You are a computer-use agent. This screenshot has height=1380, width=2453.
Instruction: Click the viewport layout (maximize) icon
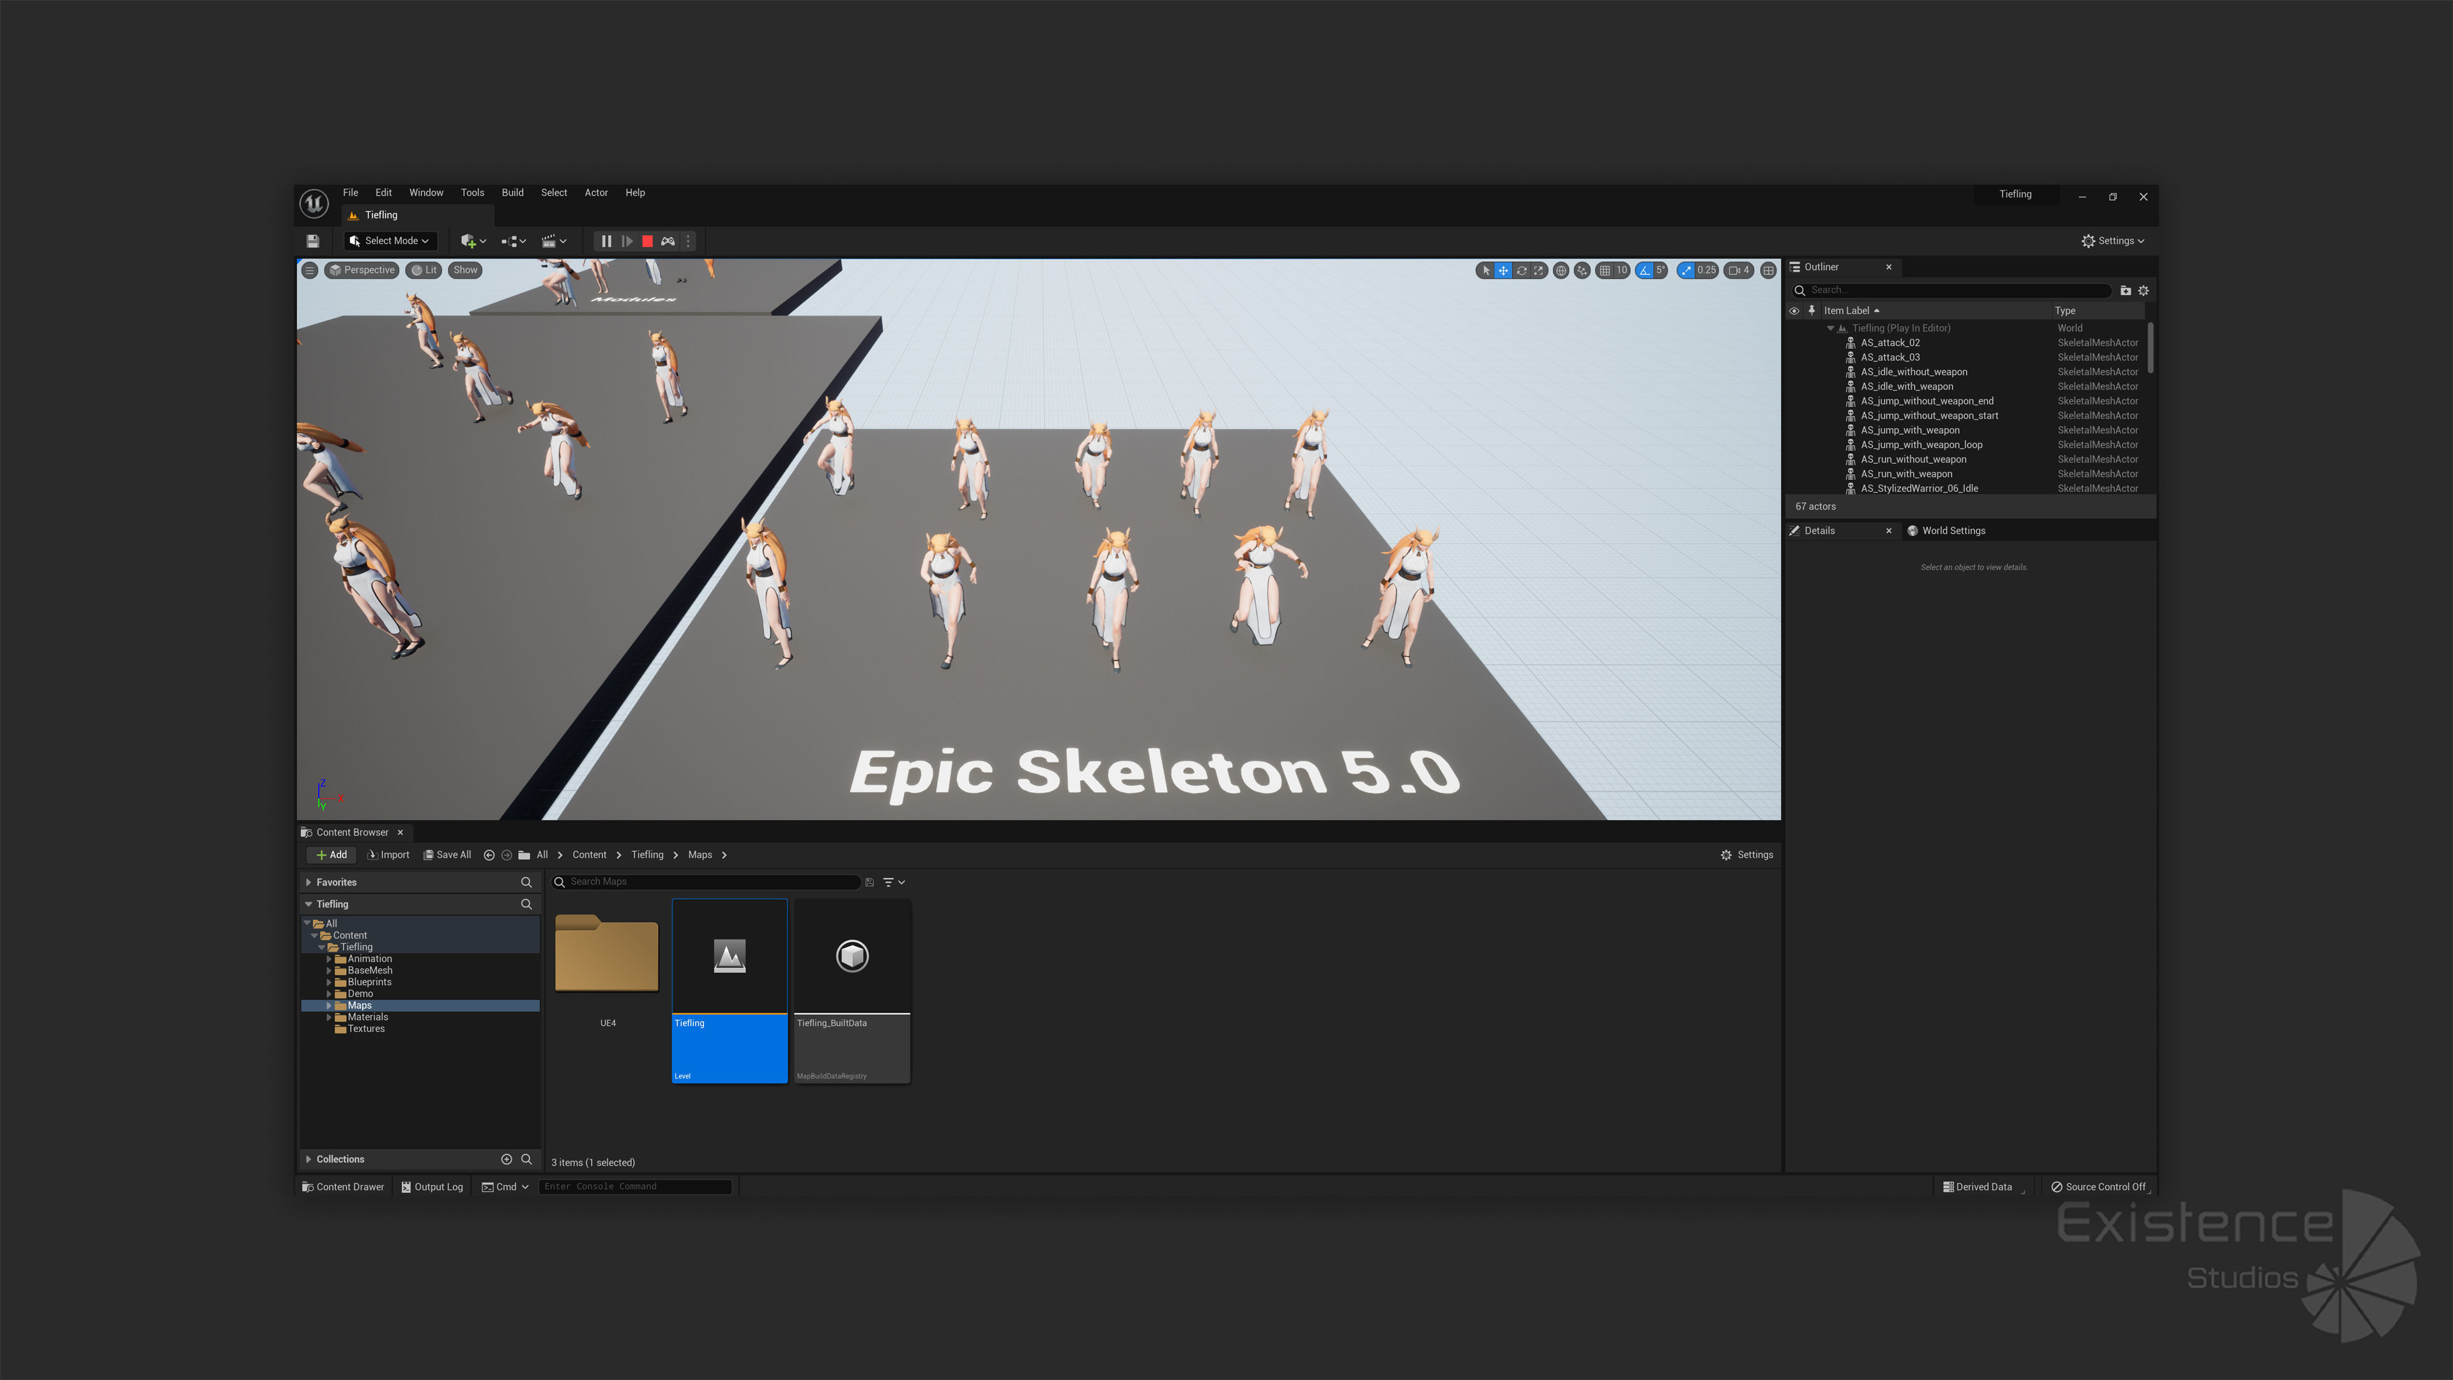pyautogui.click(x=1768, y=270)
